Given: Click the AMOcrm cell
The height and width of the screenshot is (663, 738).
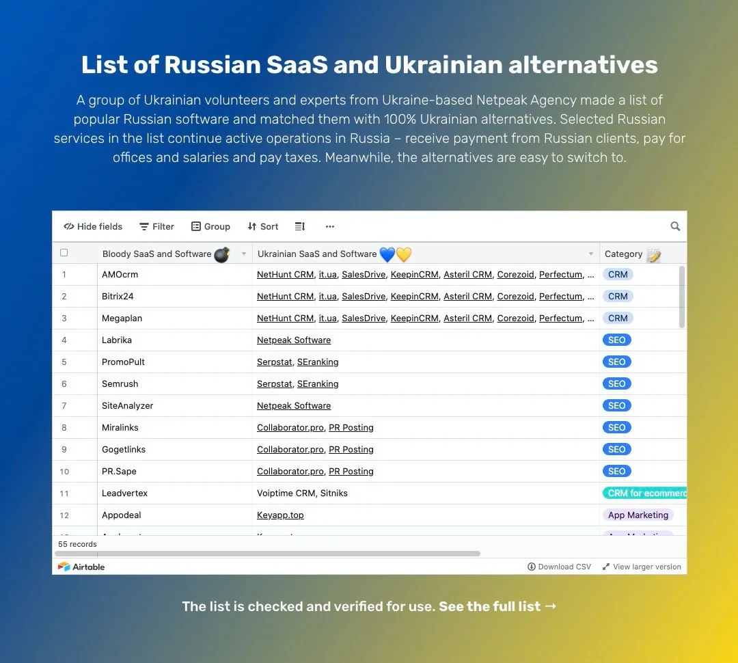Looking at the screenshot, I should (175, 275).
